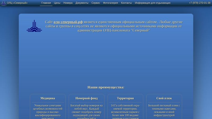Open the Номерной фонд card
This screenshot has width=212, height=119.
point(86,98)
